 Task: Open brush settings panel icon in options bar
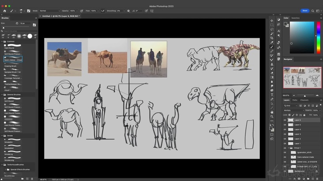(29, 11)
